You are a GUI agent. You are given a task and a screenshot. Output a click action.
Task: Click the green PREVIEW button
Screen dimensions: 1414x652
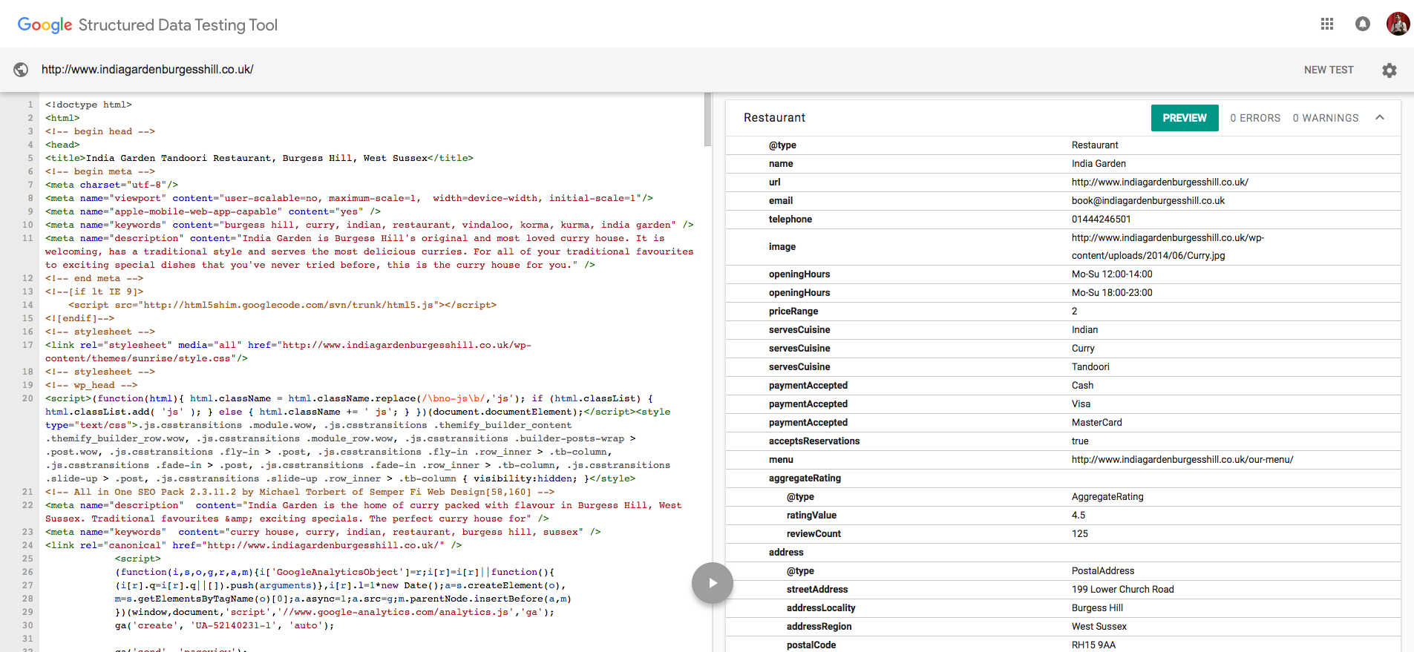[x=1185, y=118]
